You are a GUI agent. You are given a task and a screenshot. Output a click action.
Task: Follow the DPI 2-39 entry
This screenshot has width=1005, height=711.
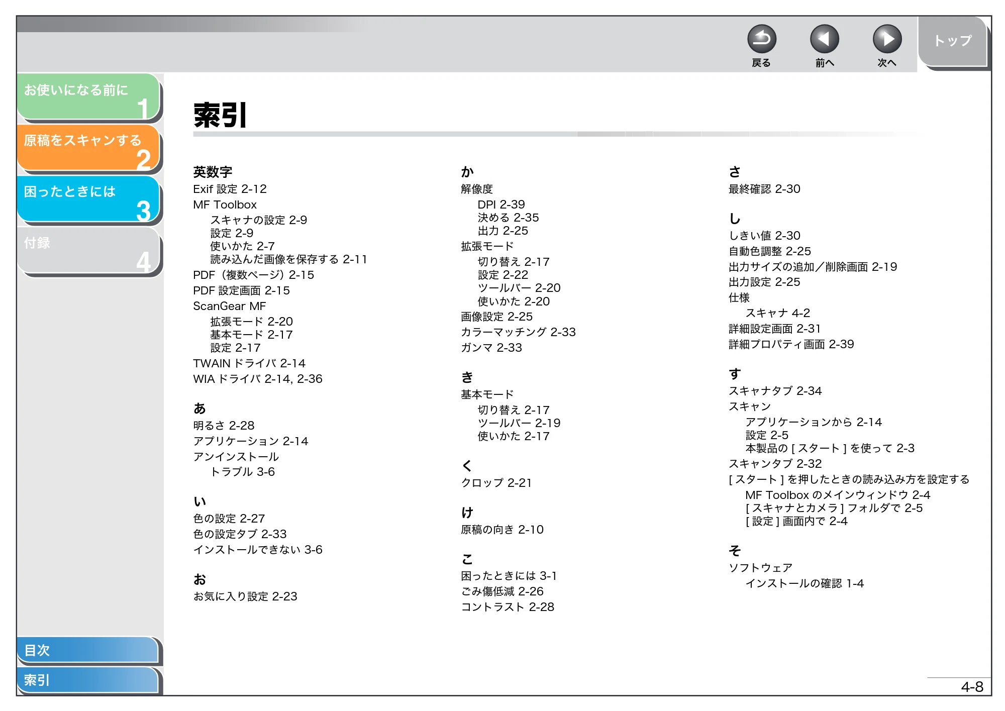point(501,205)
